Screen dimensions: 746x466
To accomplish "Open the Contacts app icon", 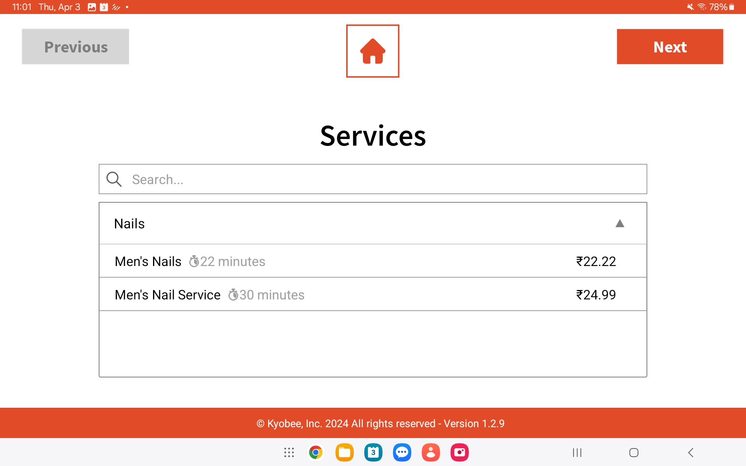I will click(431, 452).
